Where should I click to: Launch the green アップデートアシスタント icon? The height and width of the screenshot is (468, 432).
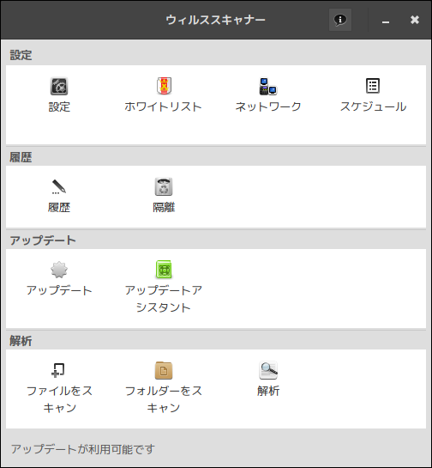tap(164, 270)
